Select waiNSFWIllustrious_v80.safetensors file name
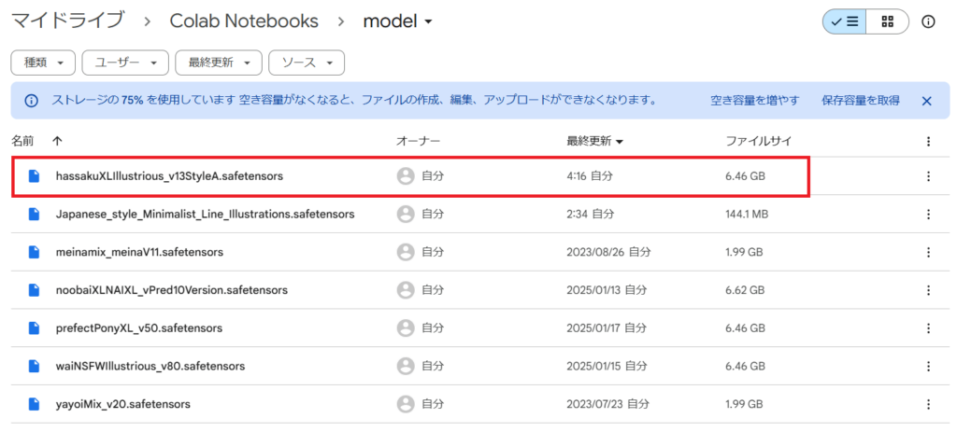 [150, 366]
